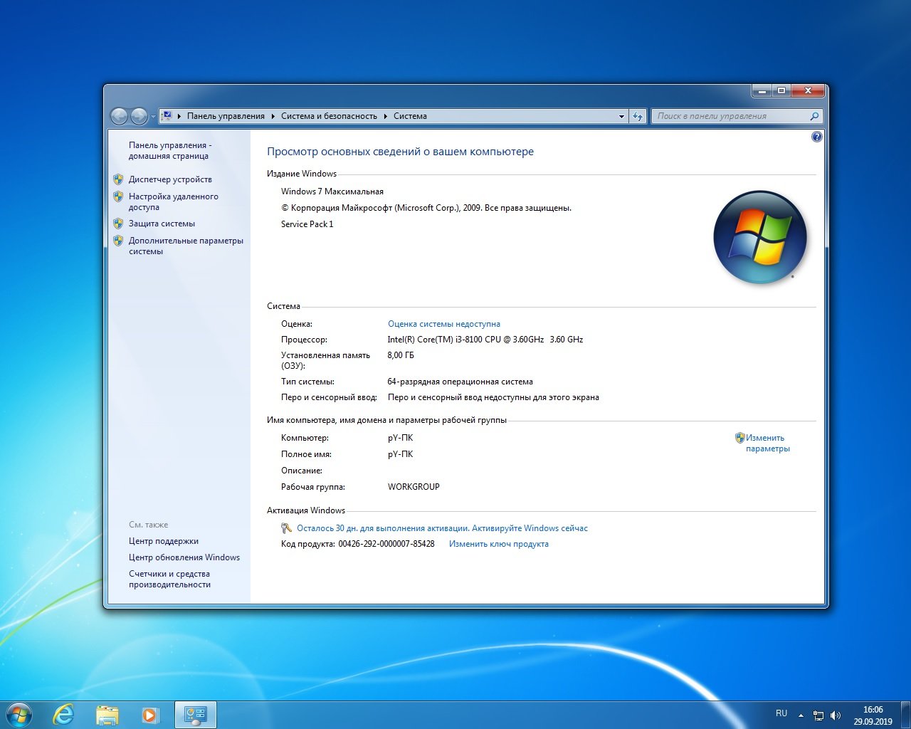The width and height of the screenshot is (911, 729).
Task: Click the shield icon beside Изменить параметры
Action: coord(739,438)
